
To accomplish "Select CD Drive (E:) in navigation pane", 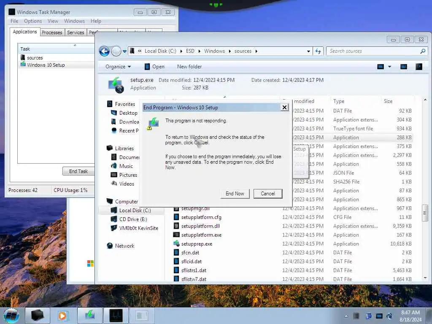I will click(x=133, y=219).
